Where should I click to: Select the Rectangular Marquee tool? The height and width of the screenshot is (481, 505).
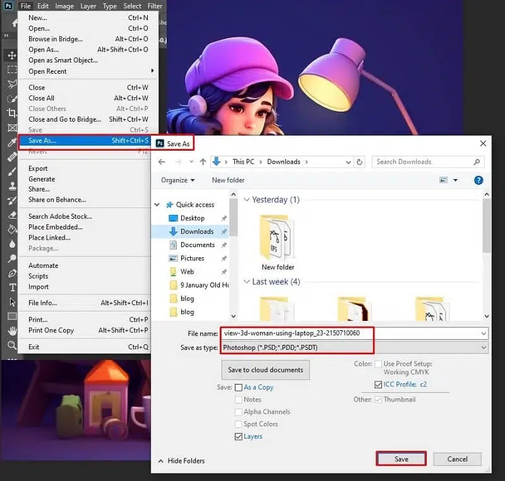[x=12, y=69]
